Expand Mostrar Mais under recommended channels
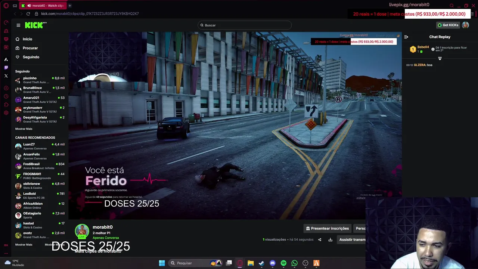Viewport: 478px width, 269px height. 24,244
